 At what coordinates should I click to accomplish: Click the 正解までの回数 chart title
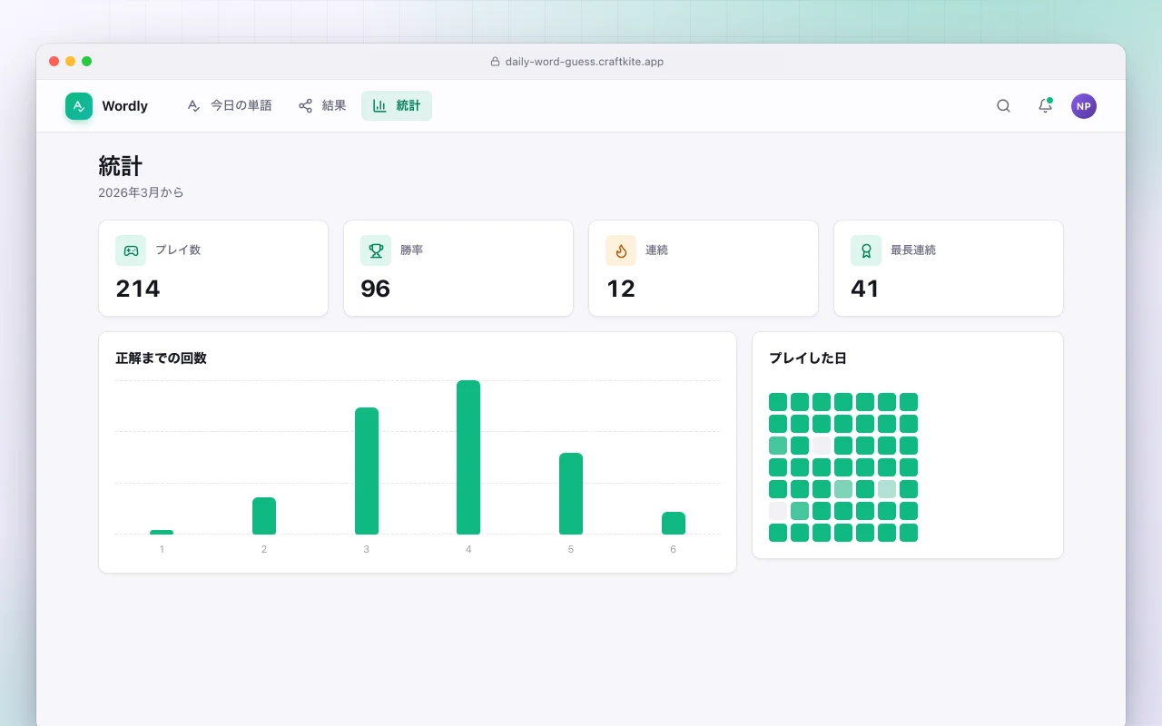(162, 358)
